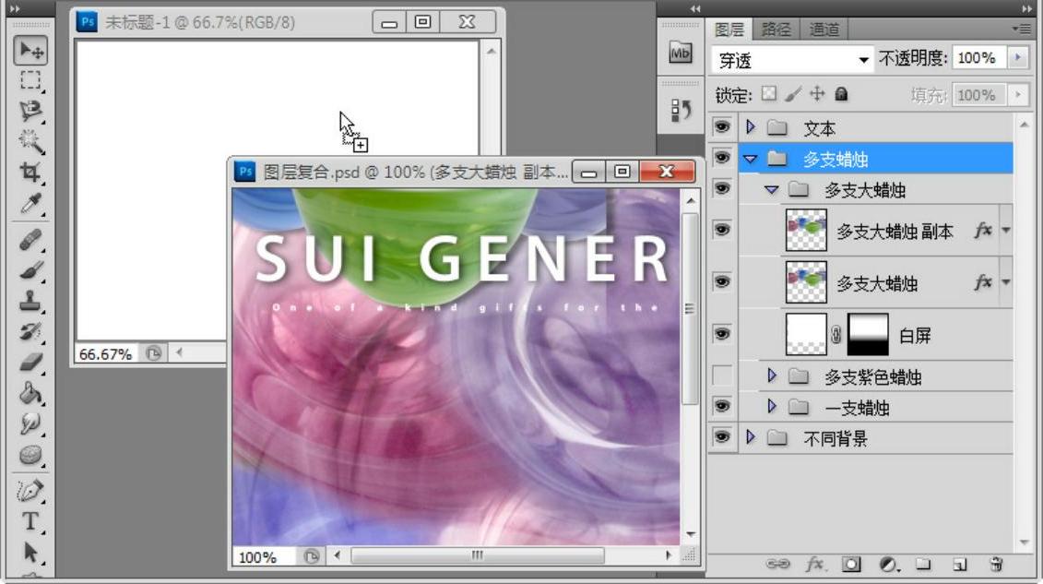Show the hidden 多支紫色蜡烛 group
Viewport: 1043px width, 584px height.
click(x=722, y=376)
